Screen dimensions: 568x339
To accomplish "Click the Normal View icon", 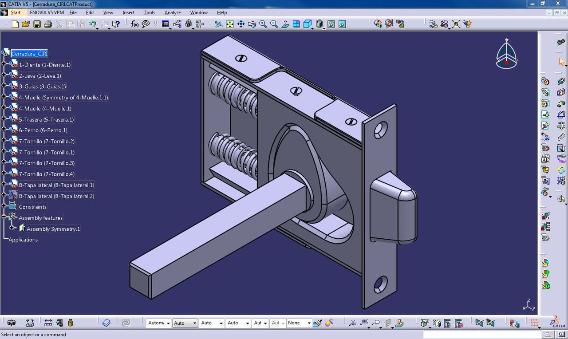I will click(285, 24).
